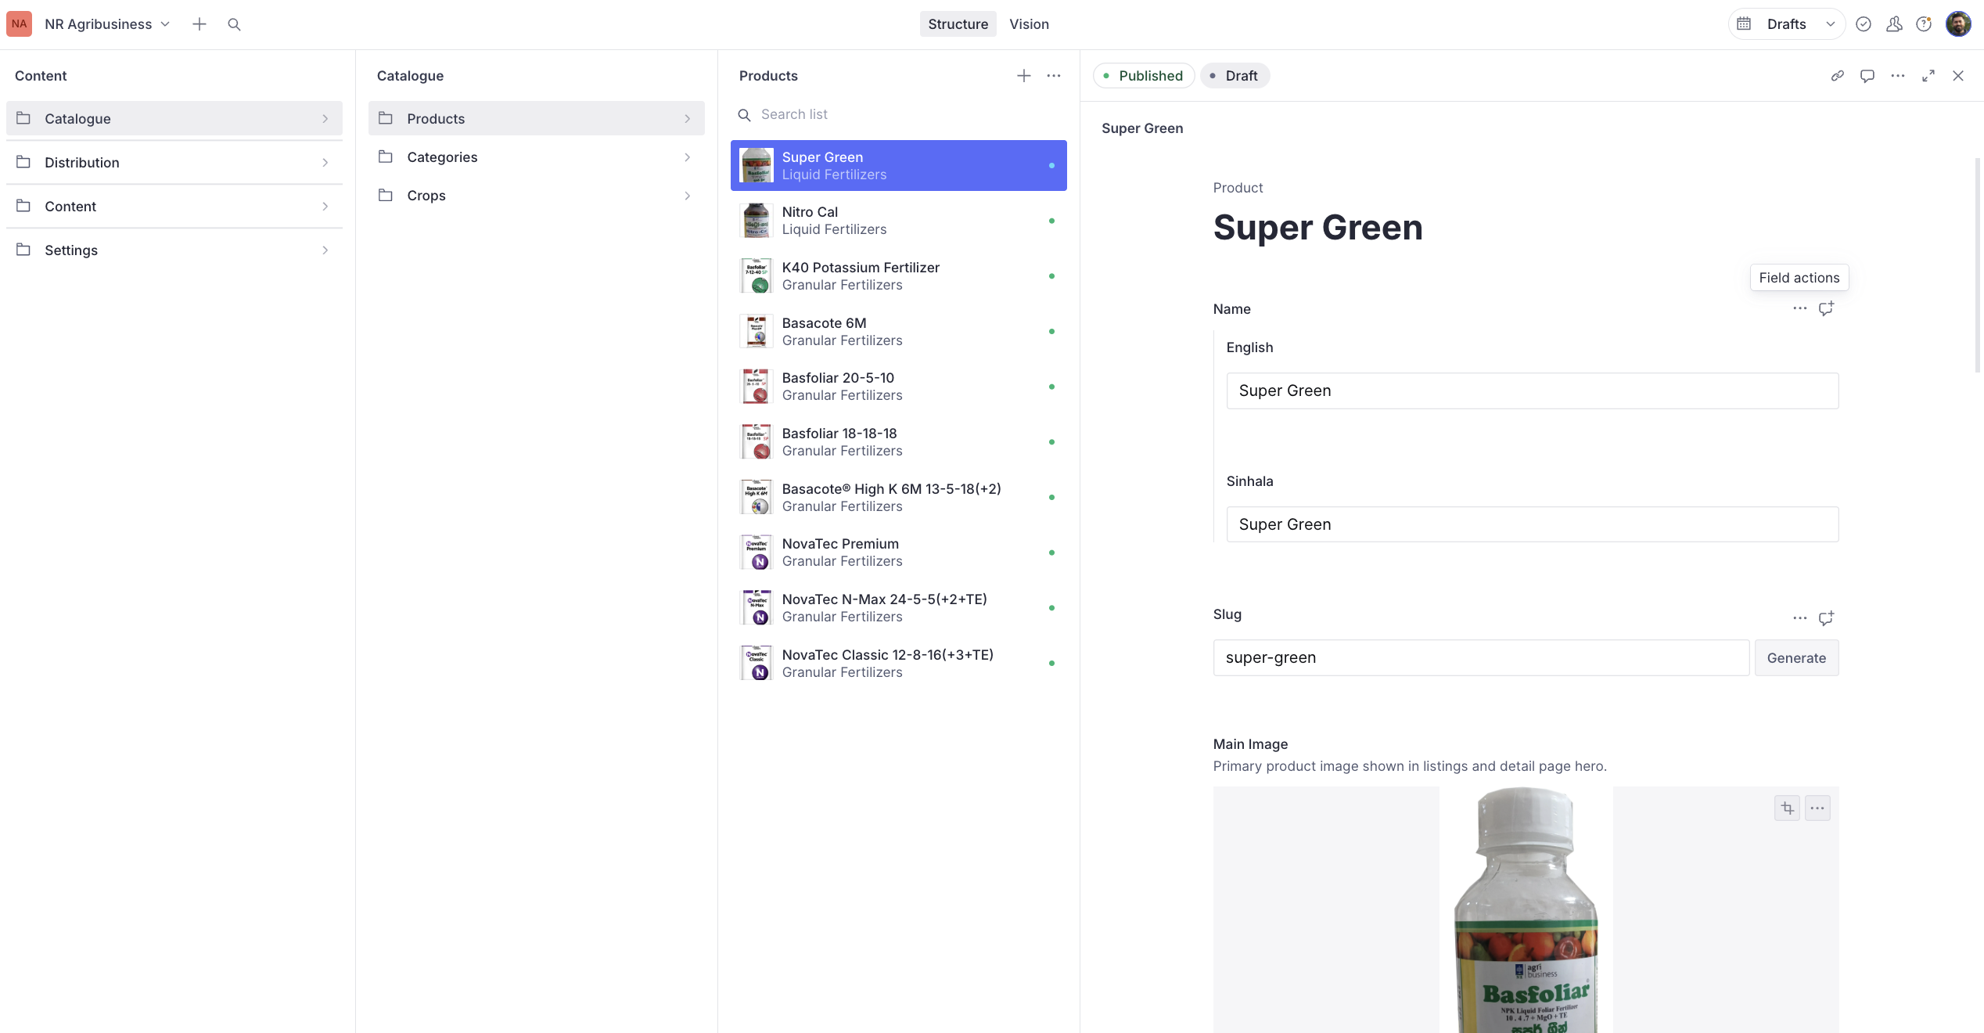Switch to the Published version chip
Screen dimensions: 1984x1033
[1144, 76]
